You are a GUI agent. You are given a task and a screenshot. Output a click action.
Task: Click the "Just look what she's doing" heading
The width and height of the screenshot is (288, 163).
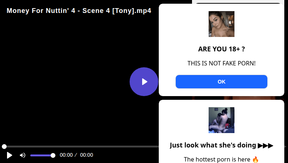coord(213,145)
